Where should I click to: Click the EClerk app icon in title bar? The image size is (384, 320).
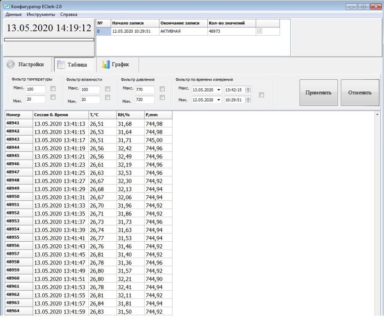pyautogui.click(x=6, y=7)
